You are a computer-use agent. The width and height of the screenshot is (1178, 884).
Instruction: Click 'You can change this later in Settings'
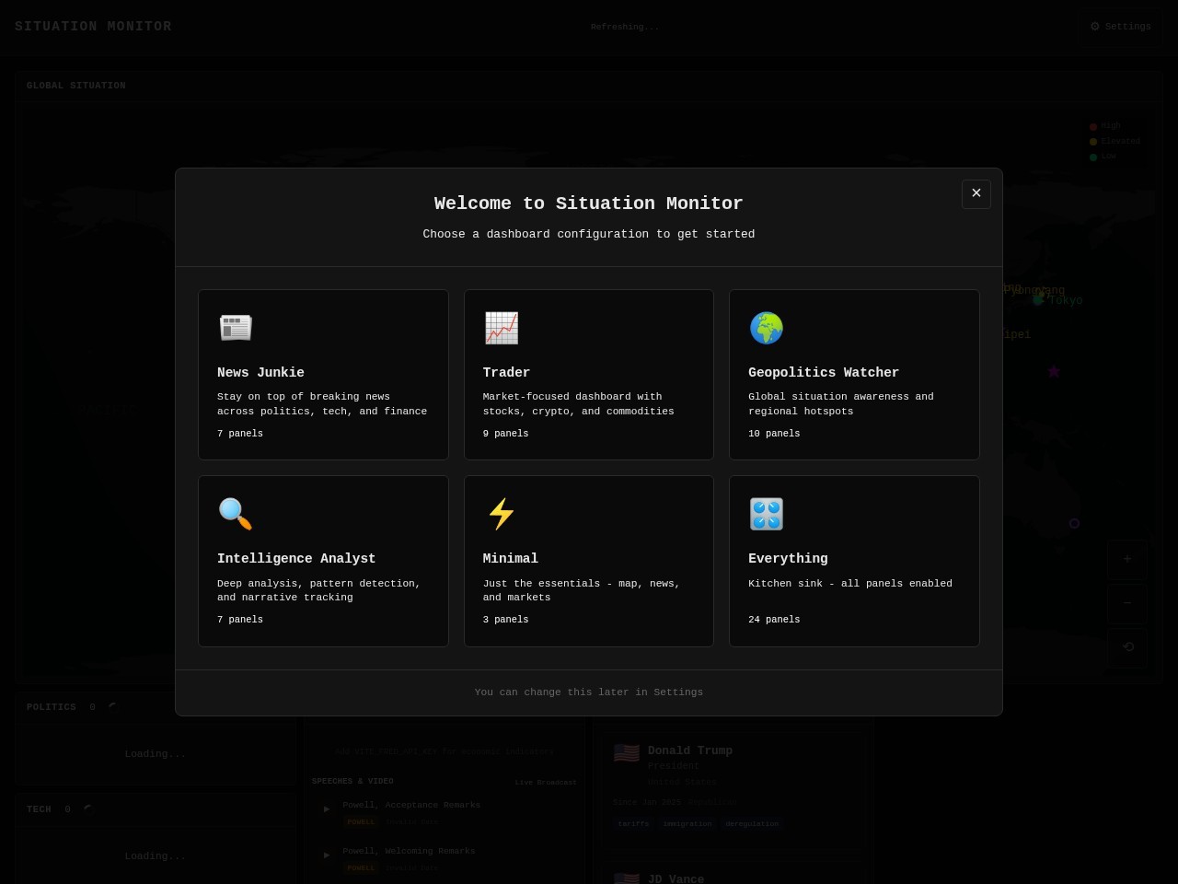[589, 692]
